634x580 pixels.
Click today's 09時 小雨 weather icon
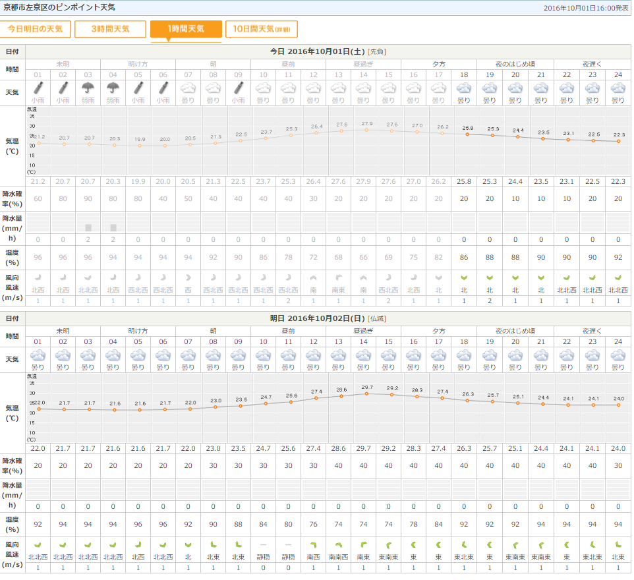click(x=238, y=88)
